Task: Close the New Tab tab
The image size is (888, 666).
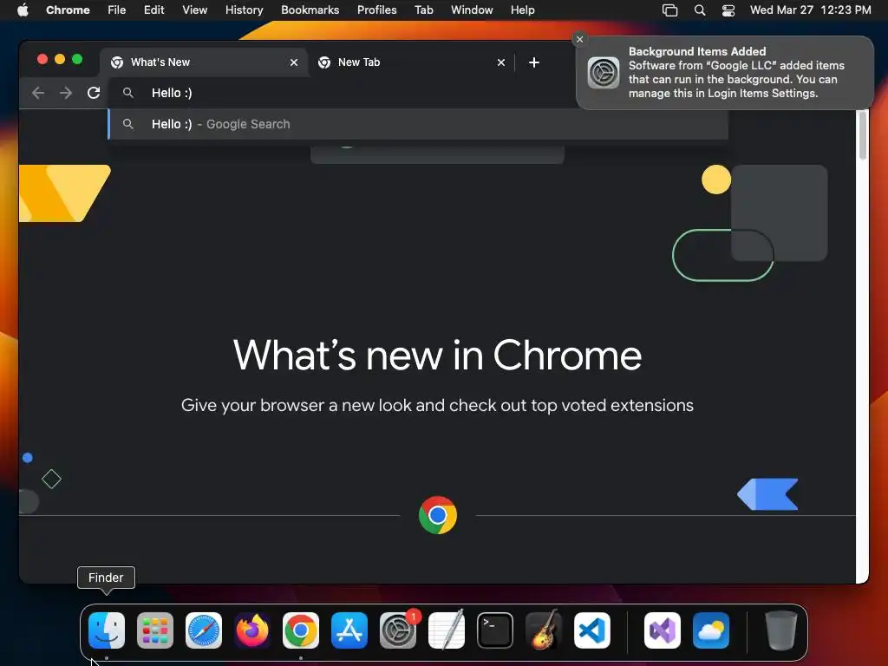Action: pos(500,62)
